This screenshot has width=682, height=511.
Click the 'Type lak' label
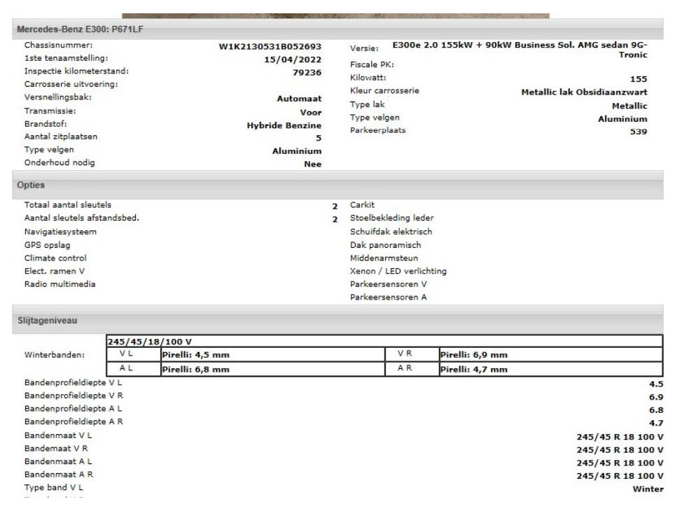click(368, 104)
